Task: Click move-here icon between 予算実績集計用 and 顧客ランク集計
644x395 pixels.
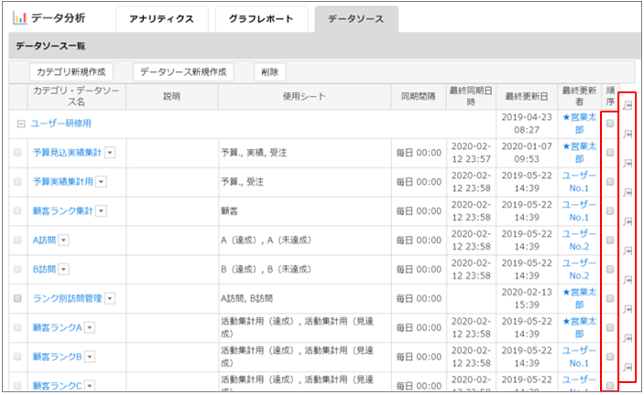Action: coord(628,192)
